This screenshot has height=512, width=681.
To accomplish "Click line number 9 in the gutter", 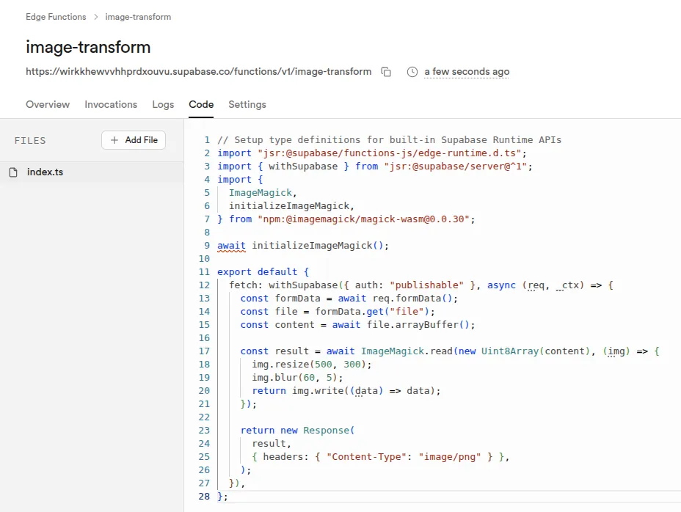I will pos(207,245).
